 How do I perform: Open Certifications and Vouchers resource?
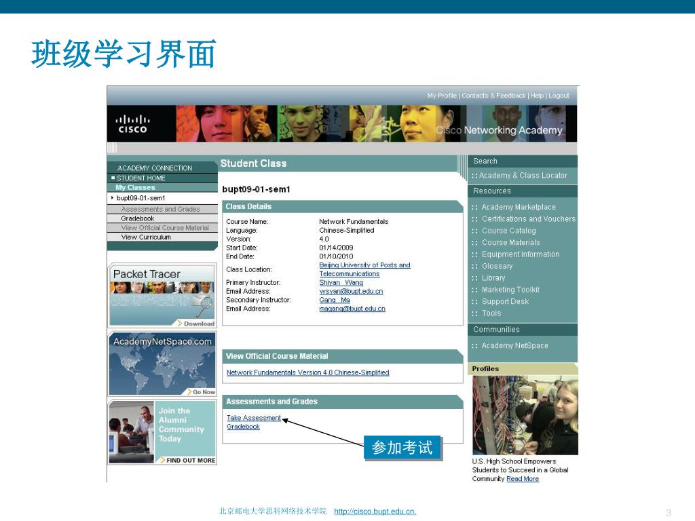528,219
